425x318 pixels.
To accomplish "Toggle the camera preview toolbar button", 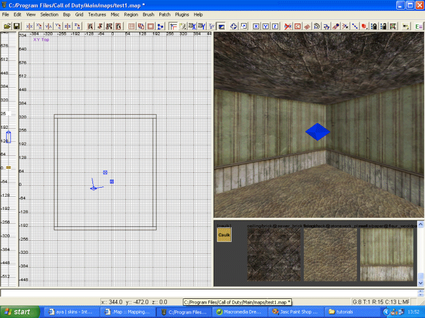I will (222, 26).
